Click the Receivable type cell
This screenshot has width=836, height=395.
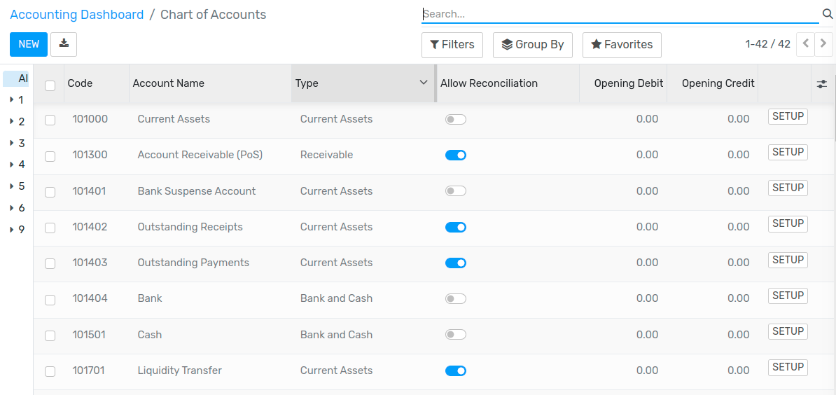tap(326, 155)
